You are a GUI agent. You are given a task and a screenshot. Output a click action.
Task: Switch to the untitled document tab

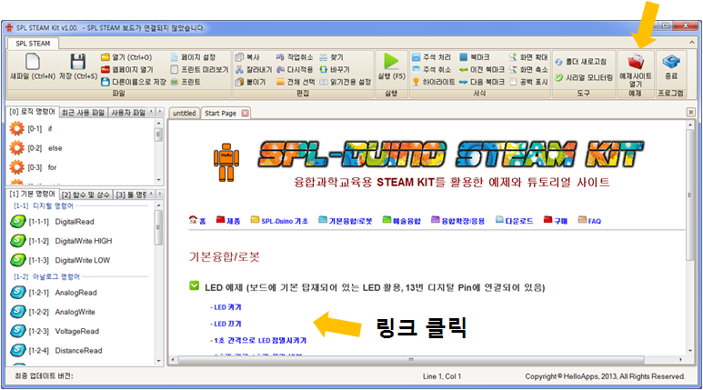coord(185,113)
